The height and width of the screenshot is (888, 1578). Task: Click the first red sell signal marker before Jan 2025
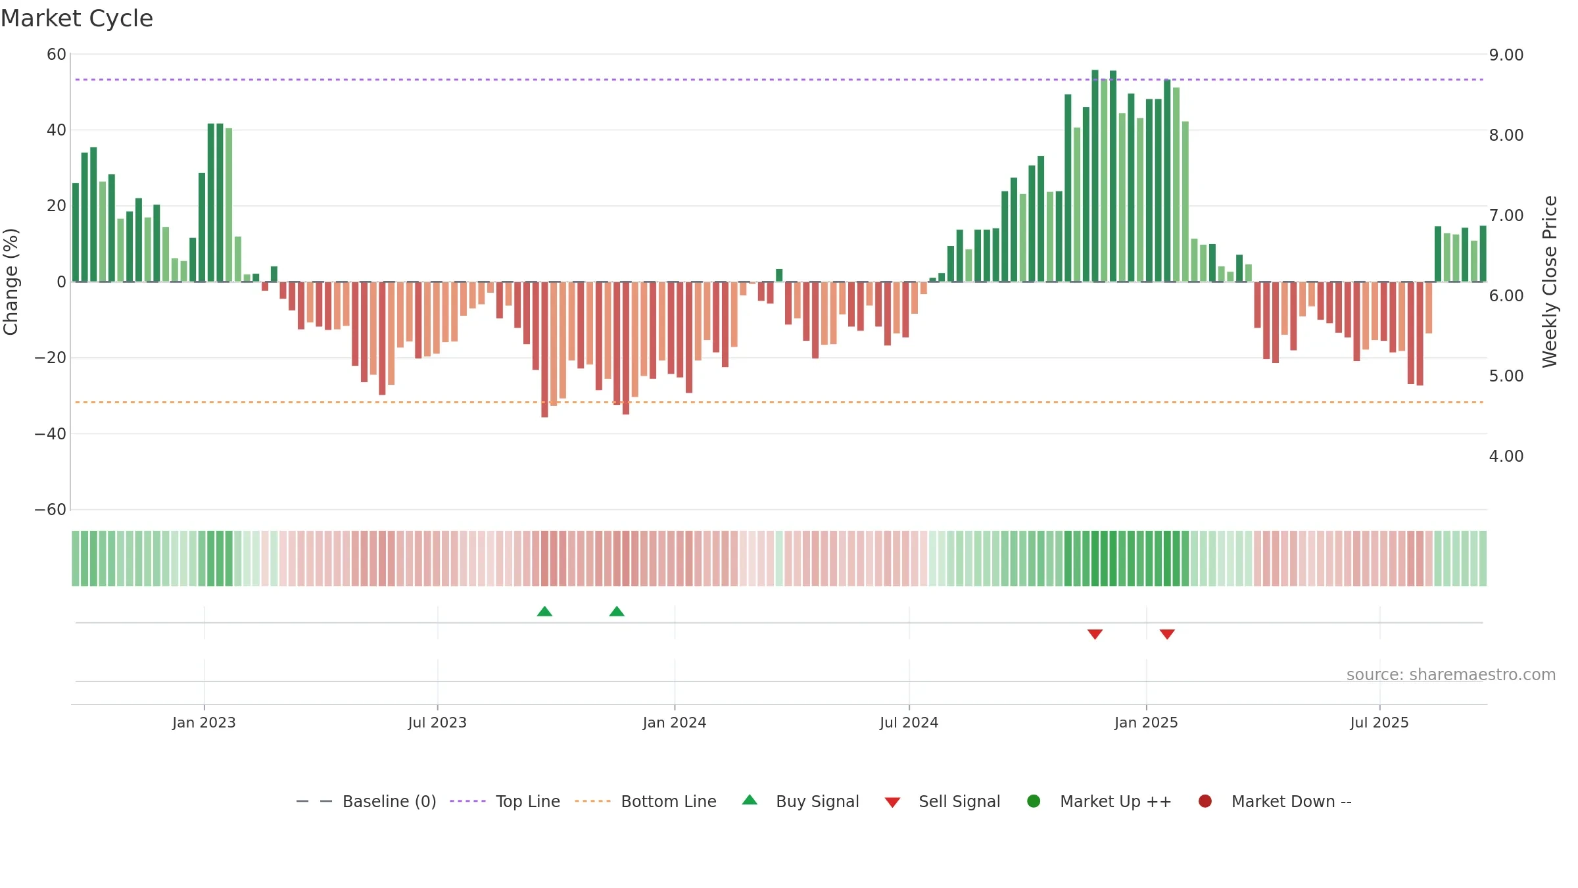1095,634
